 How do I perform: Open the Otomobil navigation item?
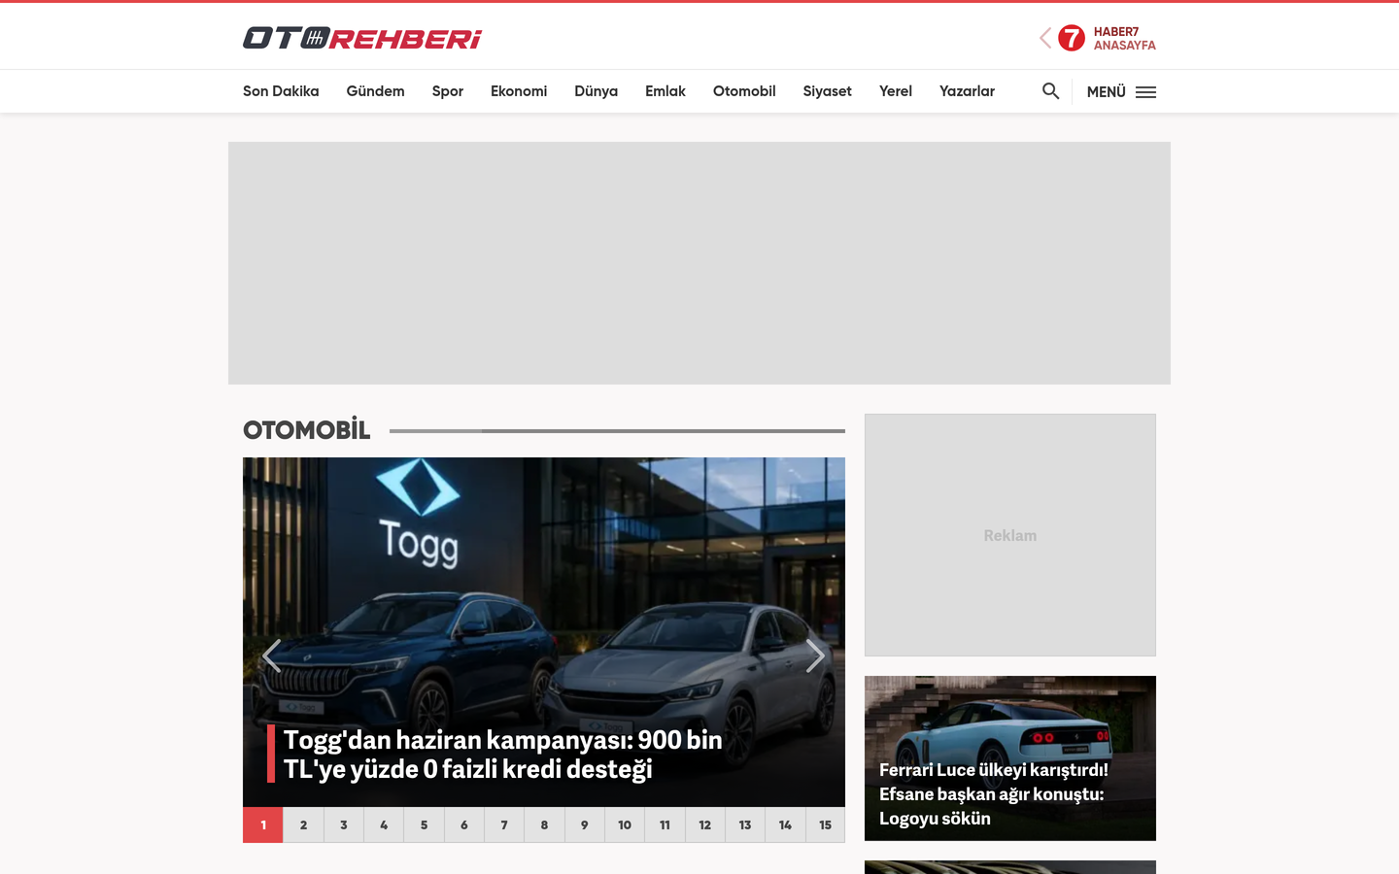tap(744, 91)
